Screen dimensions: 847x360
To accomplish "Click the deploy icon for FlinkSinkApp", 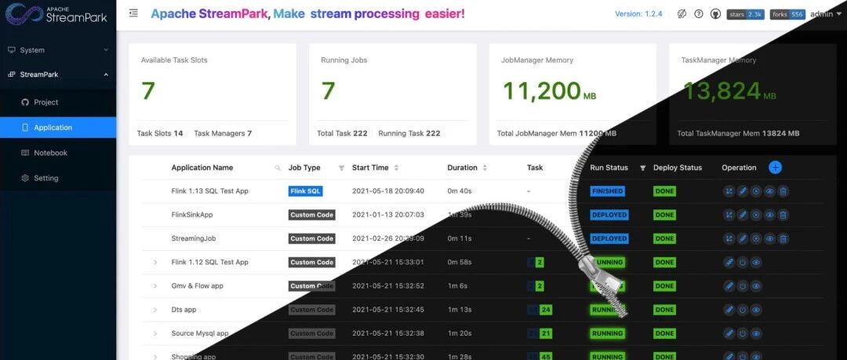I will [729, 215].
